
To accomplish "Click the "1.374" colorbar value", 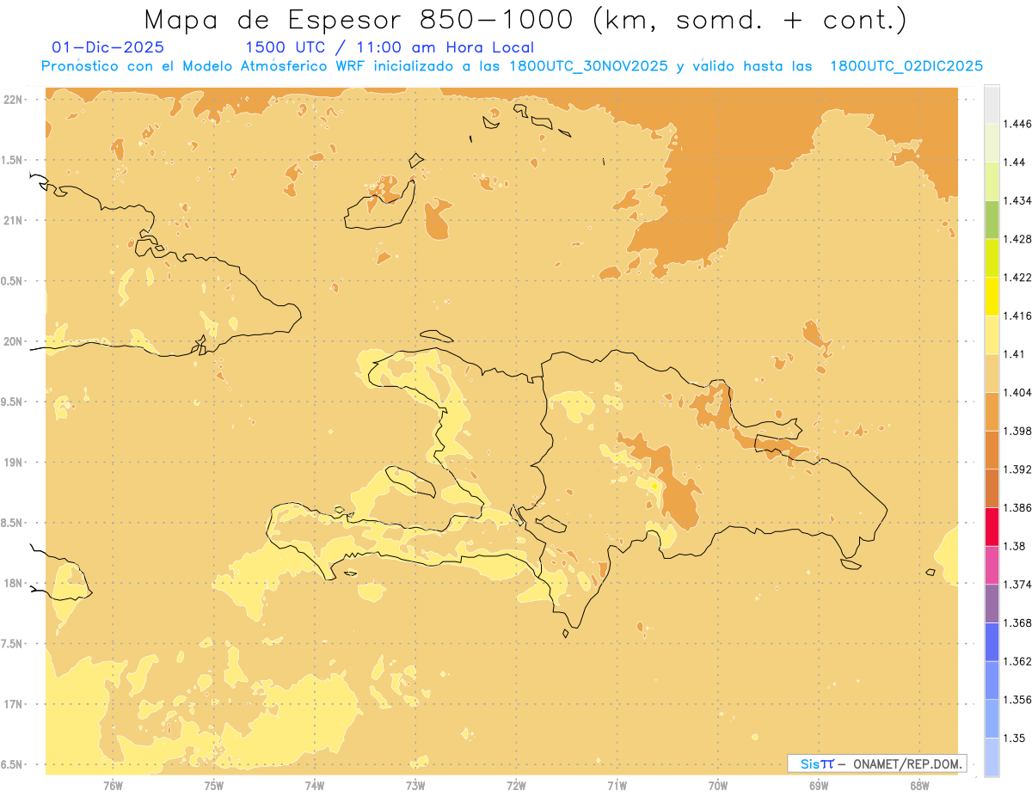I will coord(1017,585).
